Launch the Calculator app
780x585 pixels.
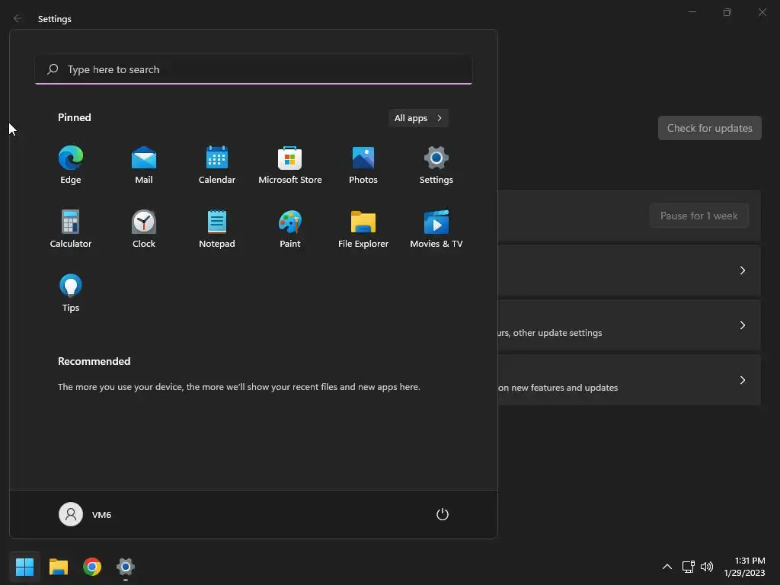coord(71,229)
